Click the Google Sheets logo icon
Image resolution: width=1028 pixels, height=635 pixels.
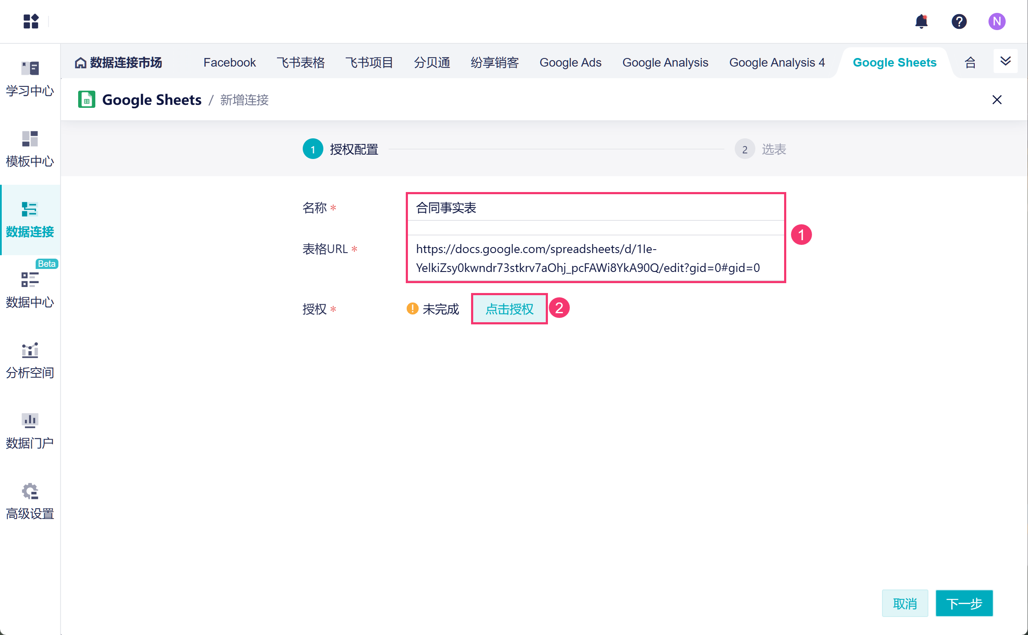pyautogui.click(x=87, y=100)
